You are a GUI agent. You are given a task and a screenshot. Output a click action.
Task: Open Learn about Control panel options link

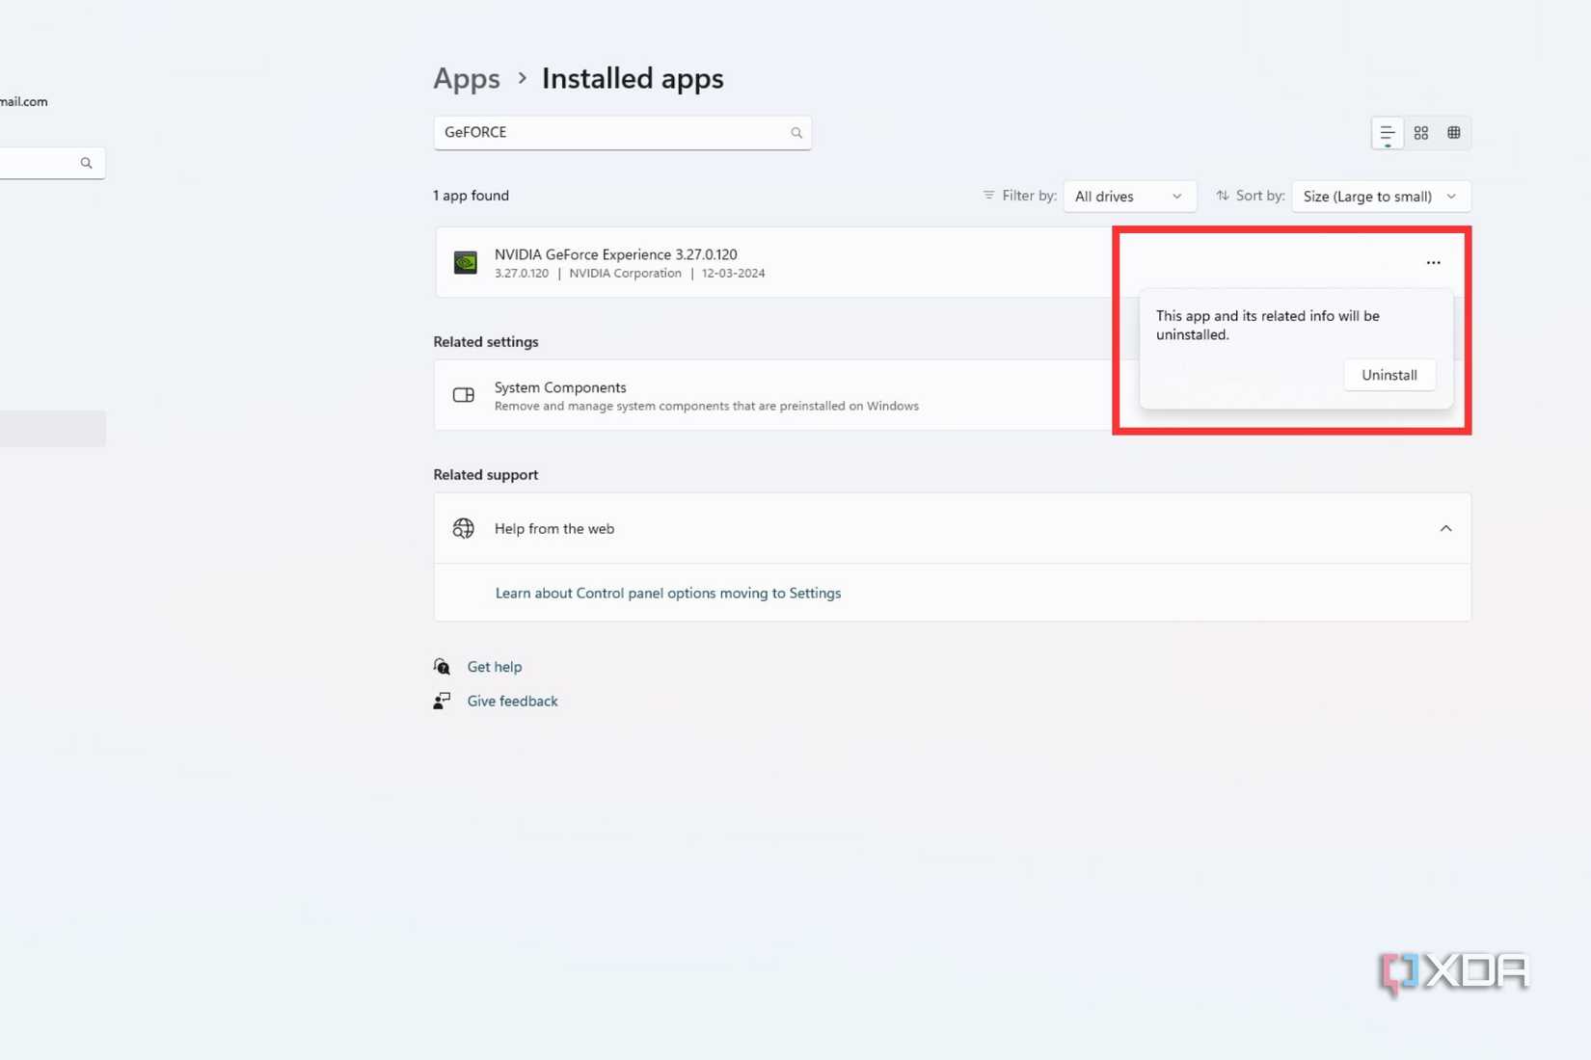668,594
